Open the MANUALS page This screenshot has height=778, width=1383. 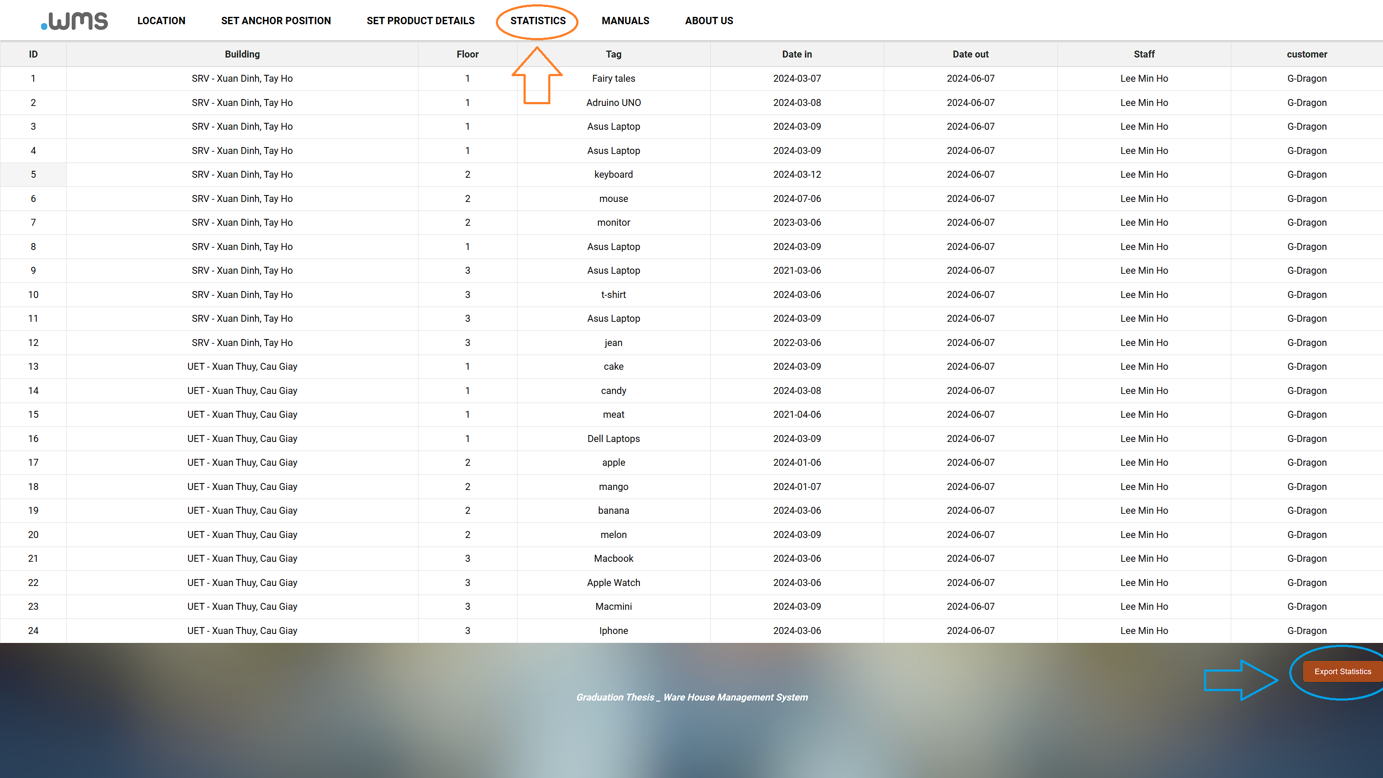pos(625,21)
